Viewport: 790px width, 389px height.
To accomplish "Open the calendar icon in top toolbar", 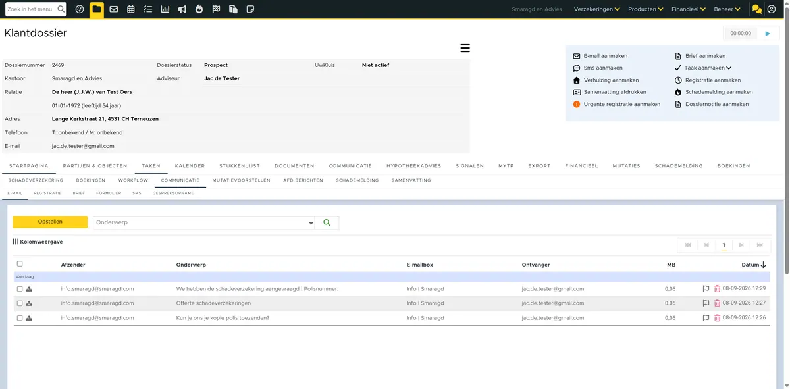I will (x=131, y=9).
